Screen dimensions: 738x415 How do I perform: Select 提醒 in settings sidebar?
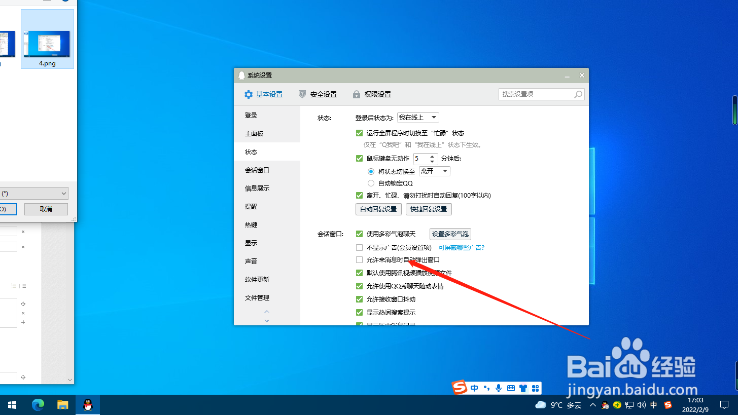(267, 207)
